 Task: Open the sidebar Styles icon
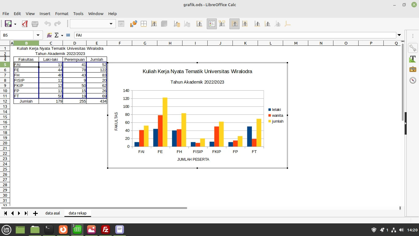pyautogui.click(x=413, y=59)
